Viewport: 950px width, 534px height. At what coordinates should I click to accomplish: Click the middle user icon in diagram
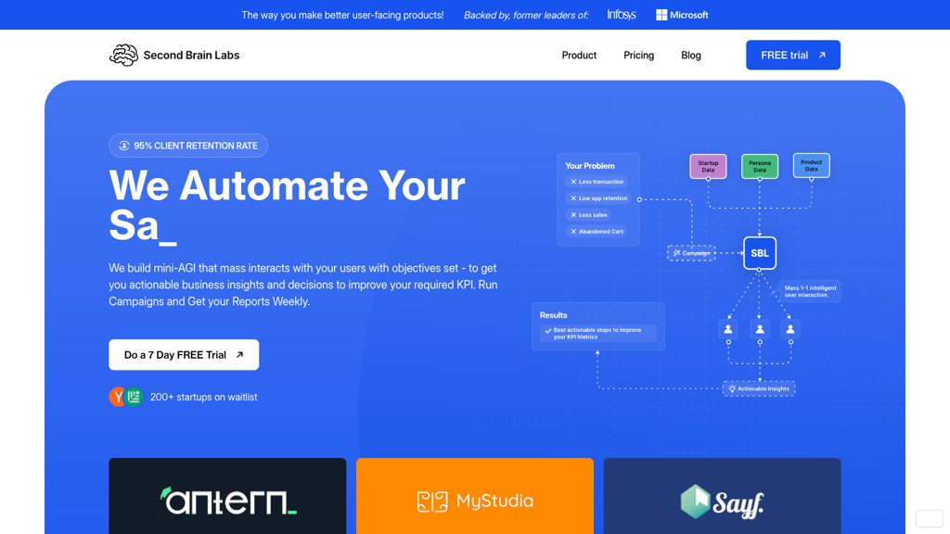point(760,329)
